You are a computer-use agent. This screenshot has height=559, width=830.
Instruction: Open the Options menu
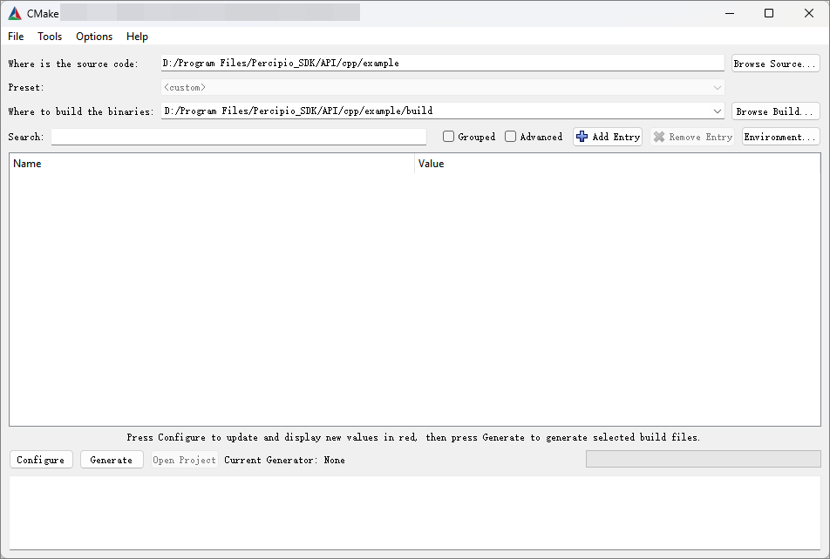click(x=94, y=37)
